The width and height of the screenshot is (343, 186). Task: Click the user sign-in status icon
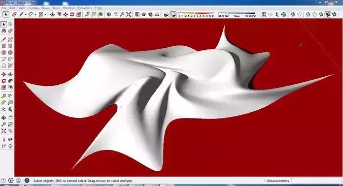click(18, 180)
